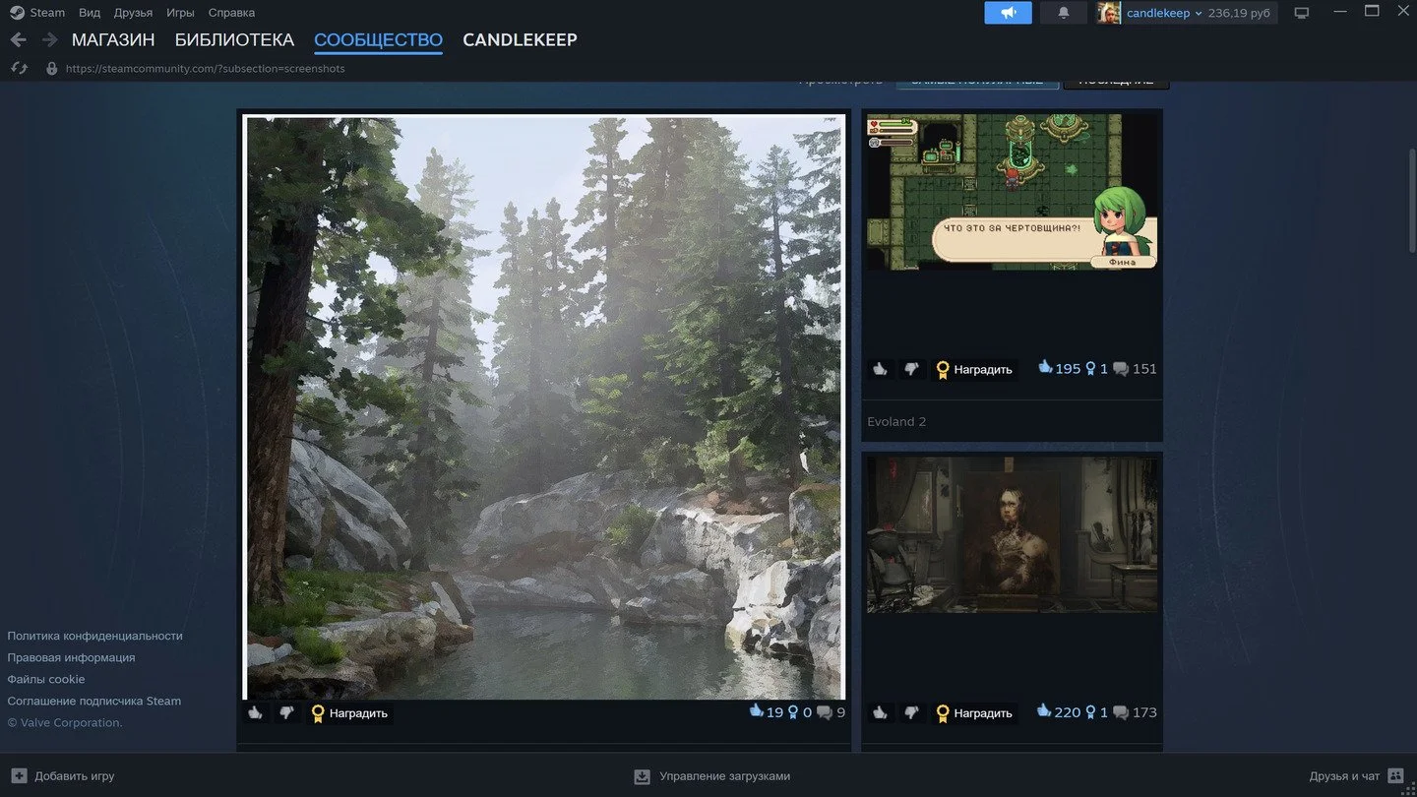Click Наградить under the forest screenshot
This screenshot has width=1417, height=797.
point(349,713)
